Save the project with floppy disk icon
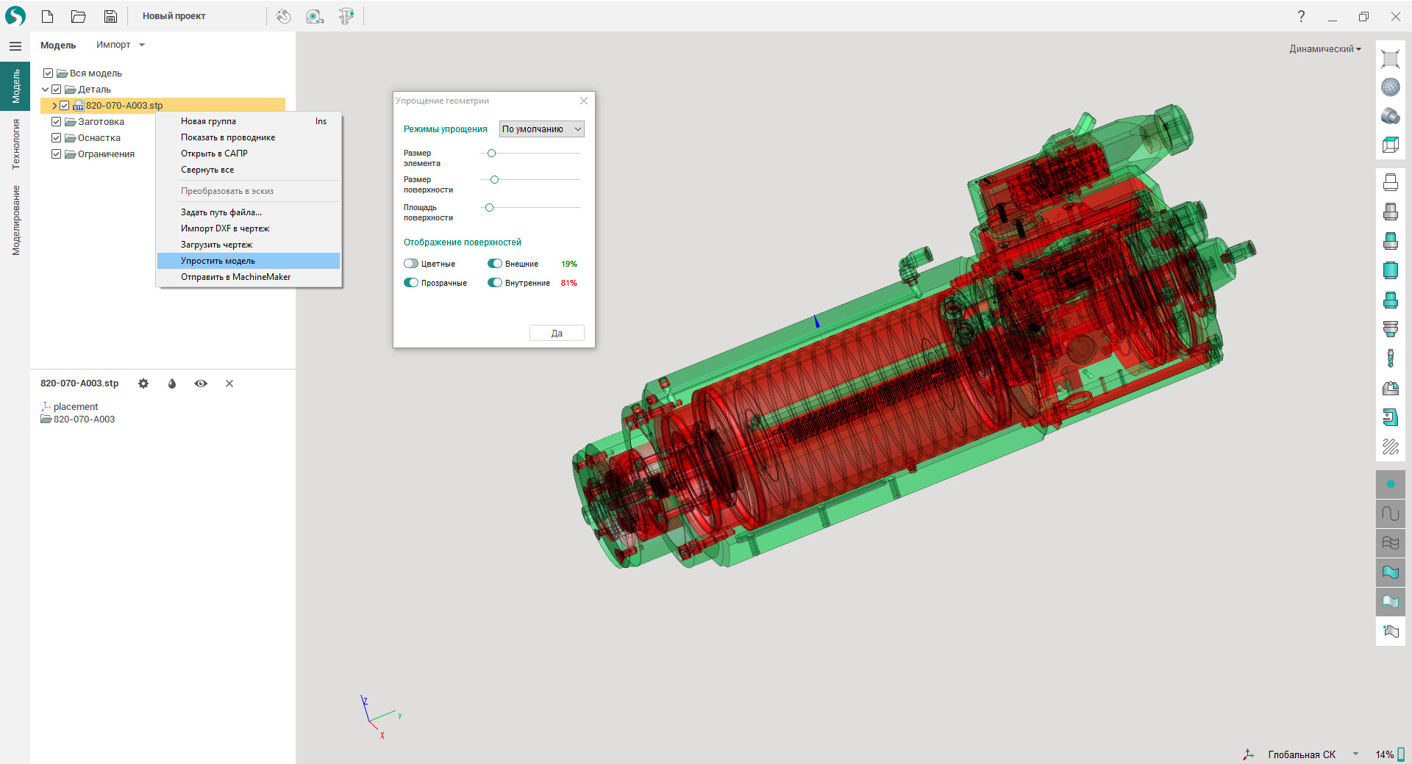 pos(110,16)
